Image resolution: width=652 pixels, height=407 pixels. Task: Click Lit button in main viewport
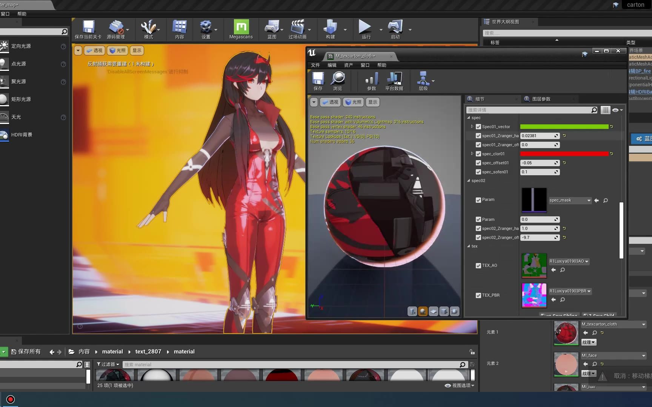click(x=117, y=50)
